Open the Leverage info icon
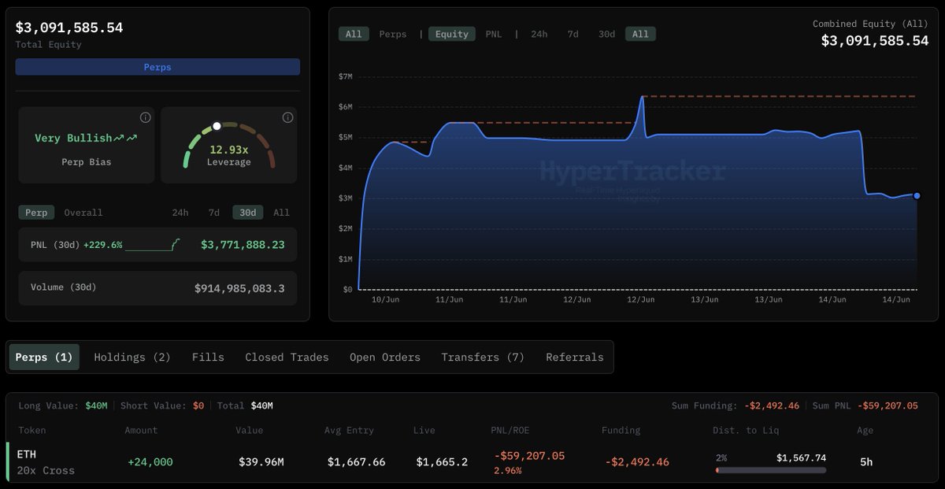Image resolution: width=945 pixels, height=489 pixels. [287, 117]
